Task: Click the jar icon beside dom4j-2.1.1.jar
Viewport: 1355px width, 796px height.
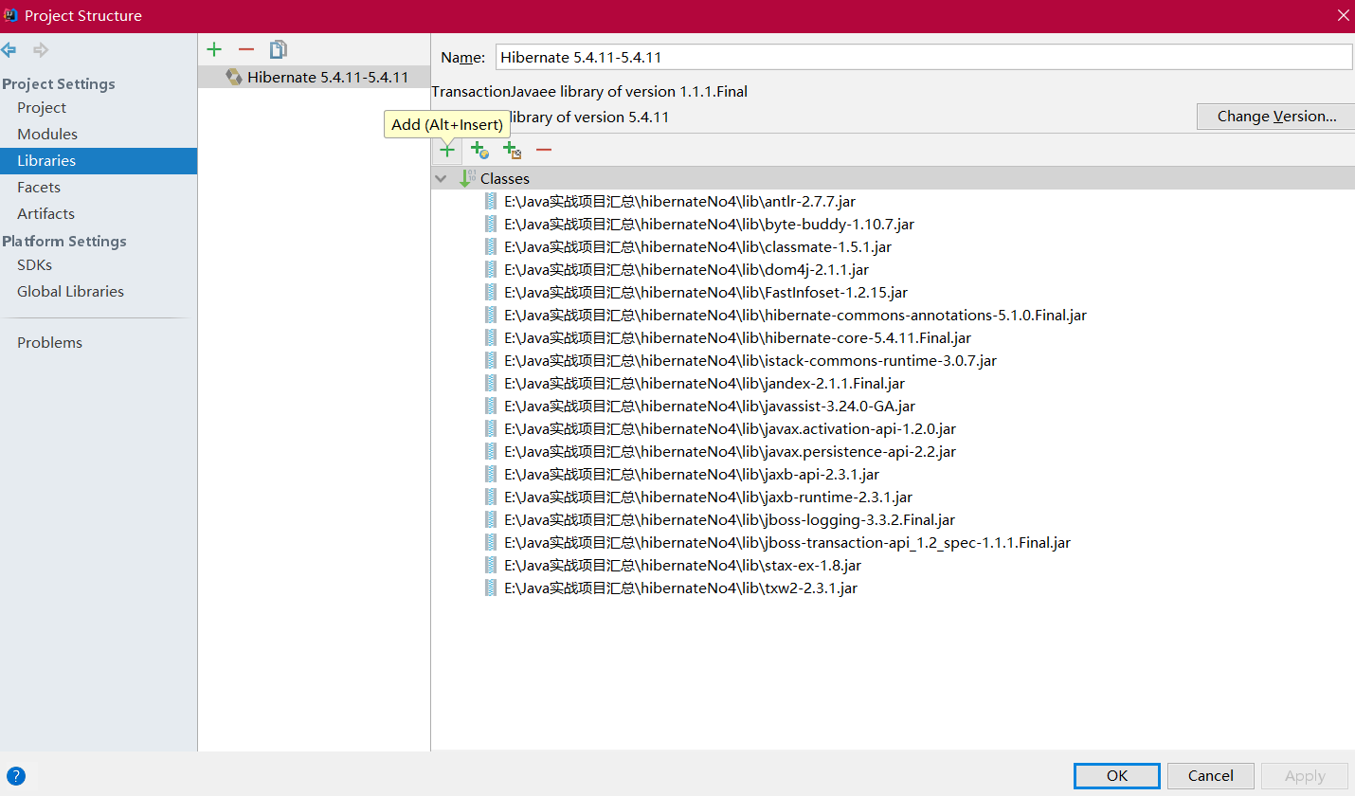Action: [491, 269]
